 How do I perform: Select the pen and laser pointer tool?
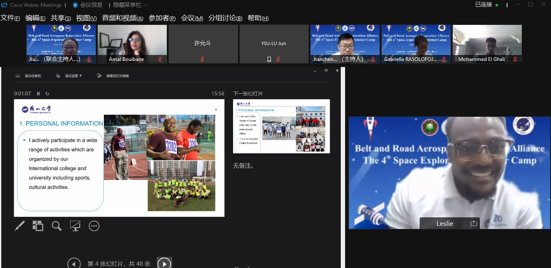(x=20, y=226)
